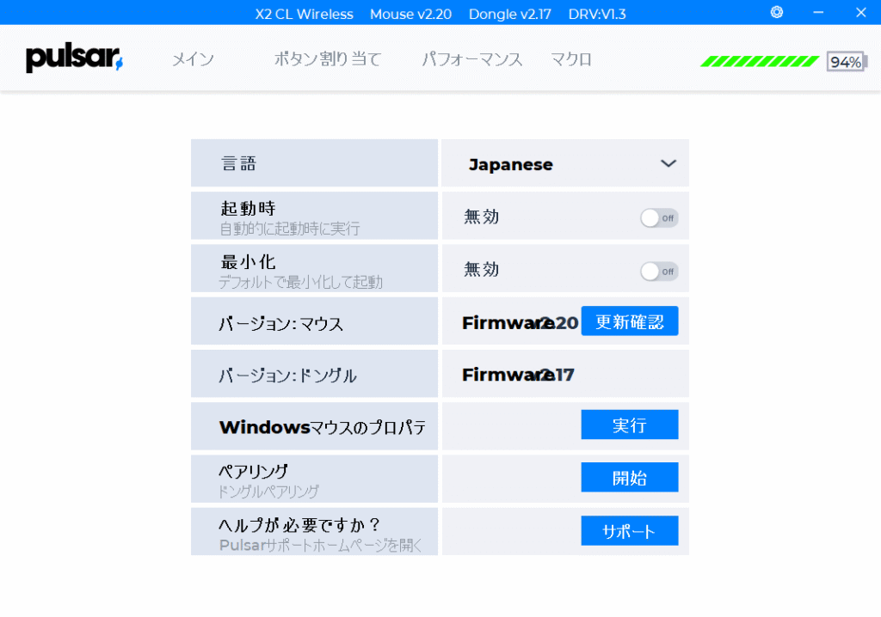Go to パフォーマンス tab
The image size is (881, 617).
pos(472,59)
